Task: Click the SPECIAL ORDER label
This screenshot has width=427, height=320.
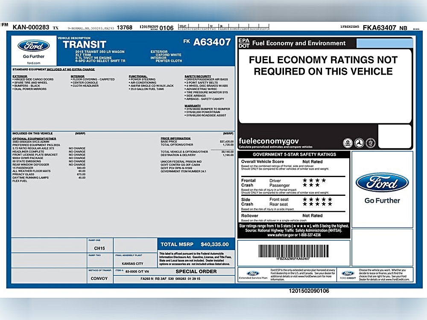Action: (x=196, y=271)
